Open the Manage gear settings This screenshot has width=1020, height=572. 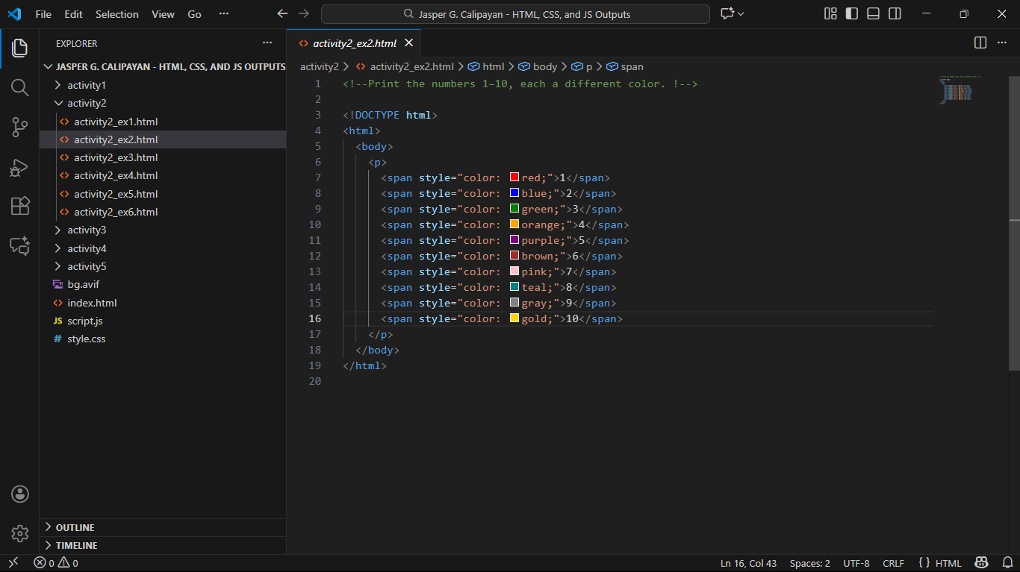click(x=20, y=533)
